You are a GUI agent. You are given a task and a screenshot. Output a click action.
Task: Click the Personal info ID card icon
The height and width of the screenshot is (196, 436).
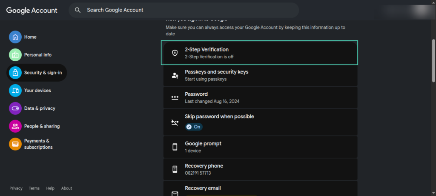tap(15, 55)
